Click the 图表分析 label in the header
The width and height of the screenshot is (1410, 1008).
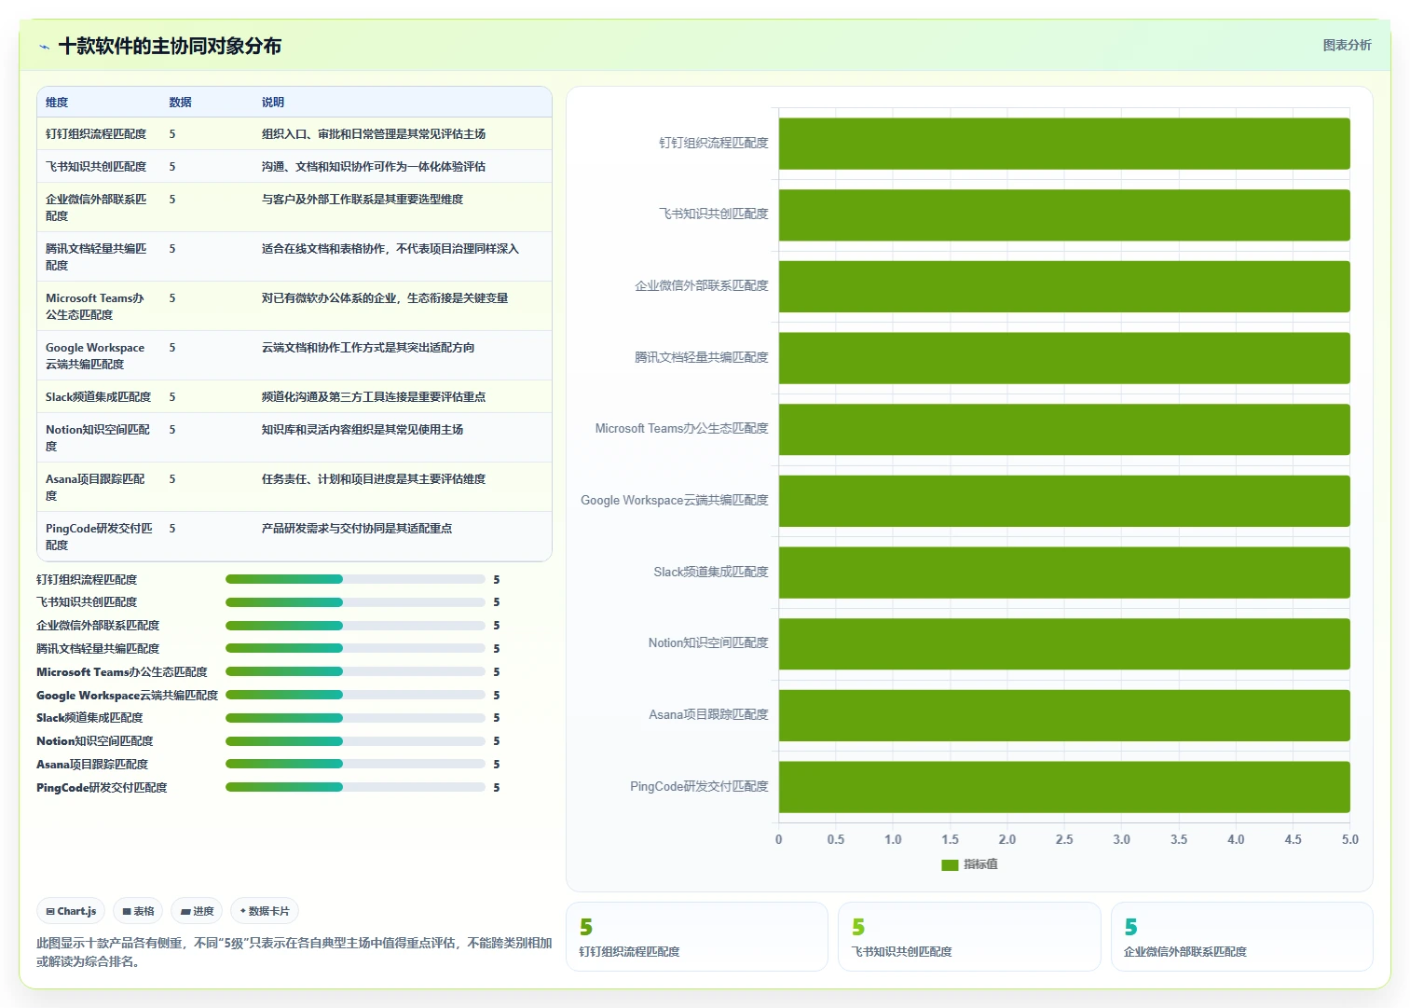coord(1347,45)
